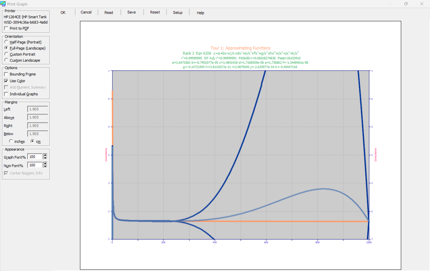Screen dimensions: 430x271
Task: Click the Save button
Action: [x=132, y=12]
